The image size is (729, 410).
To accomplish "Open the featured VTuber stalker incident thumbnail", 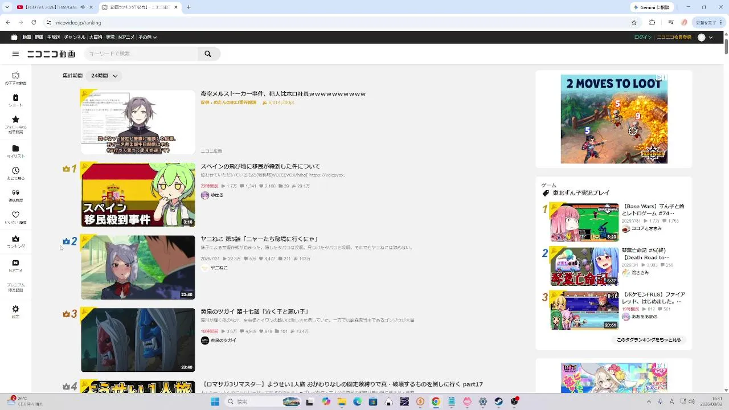I will coord(138,122).
